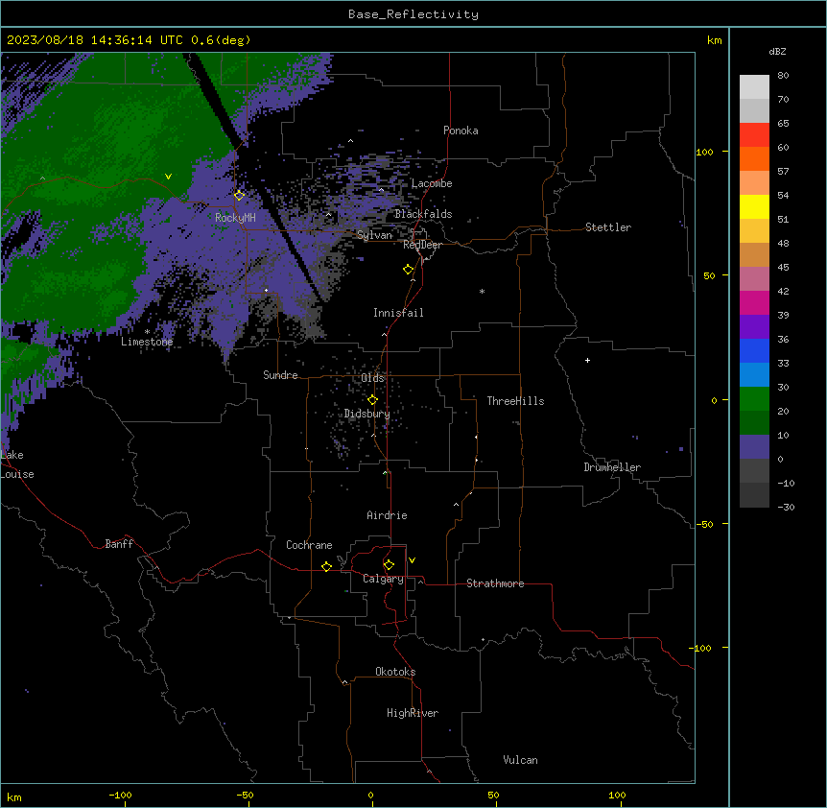Click the km unit label at top right
The width and height of the screenshot is (827, 808).
714,40
